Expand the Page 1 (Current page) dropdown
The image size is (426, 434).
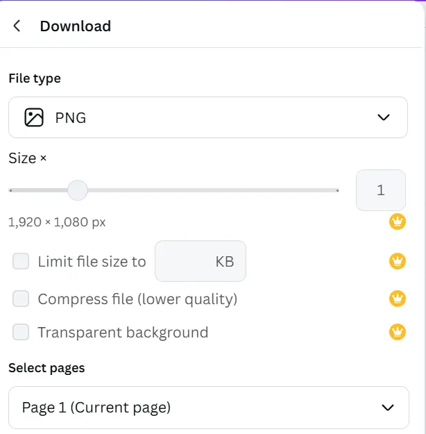coord(209,408)
